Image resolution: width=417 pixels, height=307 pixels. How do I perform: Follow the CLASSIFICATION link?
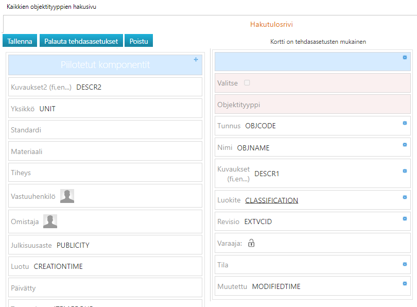click(271, 200)
